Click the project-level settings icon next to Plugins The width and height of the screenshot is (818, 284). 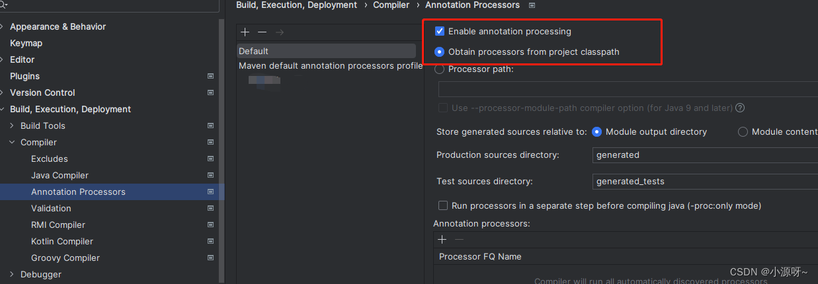(x=210, y=76)
